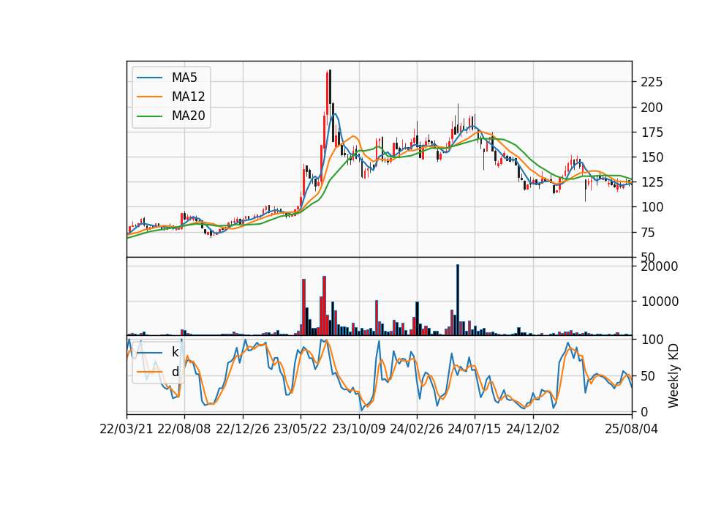The height and width of the screenshot is (505, 702).
Task: Click the 175 price axis label
Action: tap(652, 132)
